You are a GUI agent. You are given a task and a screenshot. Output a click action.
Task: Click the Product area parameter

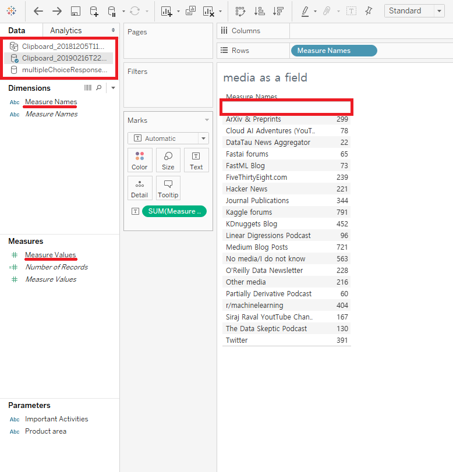tap(45, 431)
